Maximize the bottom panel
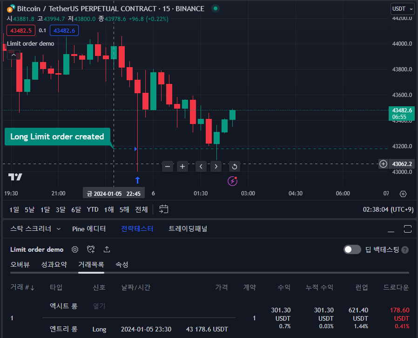The image size is (418, 338). coord(408,229)
